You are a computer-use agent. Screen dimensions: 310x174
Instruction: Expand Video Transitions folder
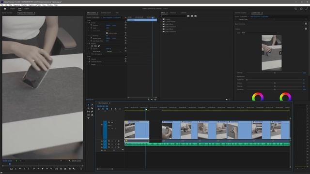click(x=161, y=31)
